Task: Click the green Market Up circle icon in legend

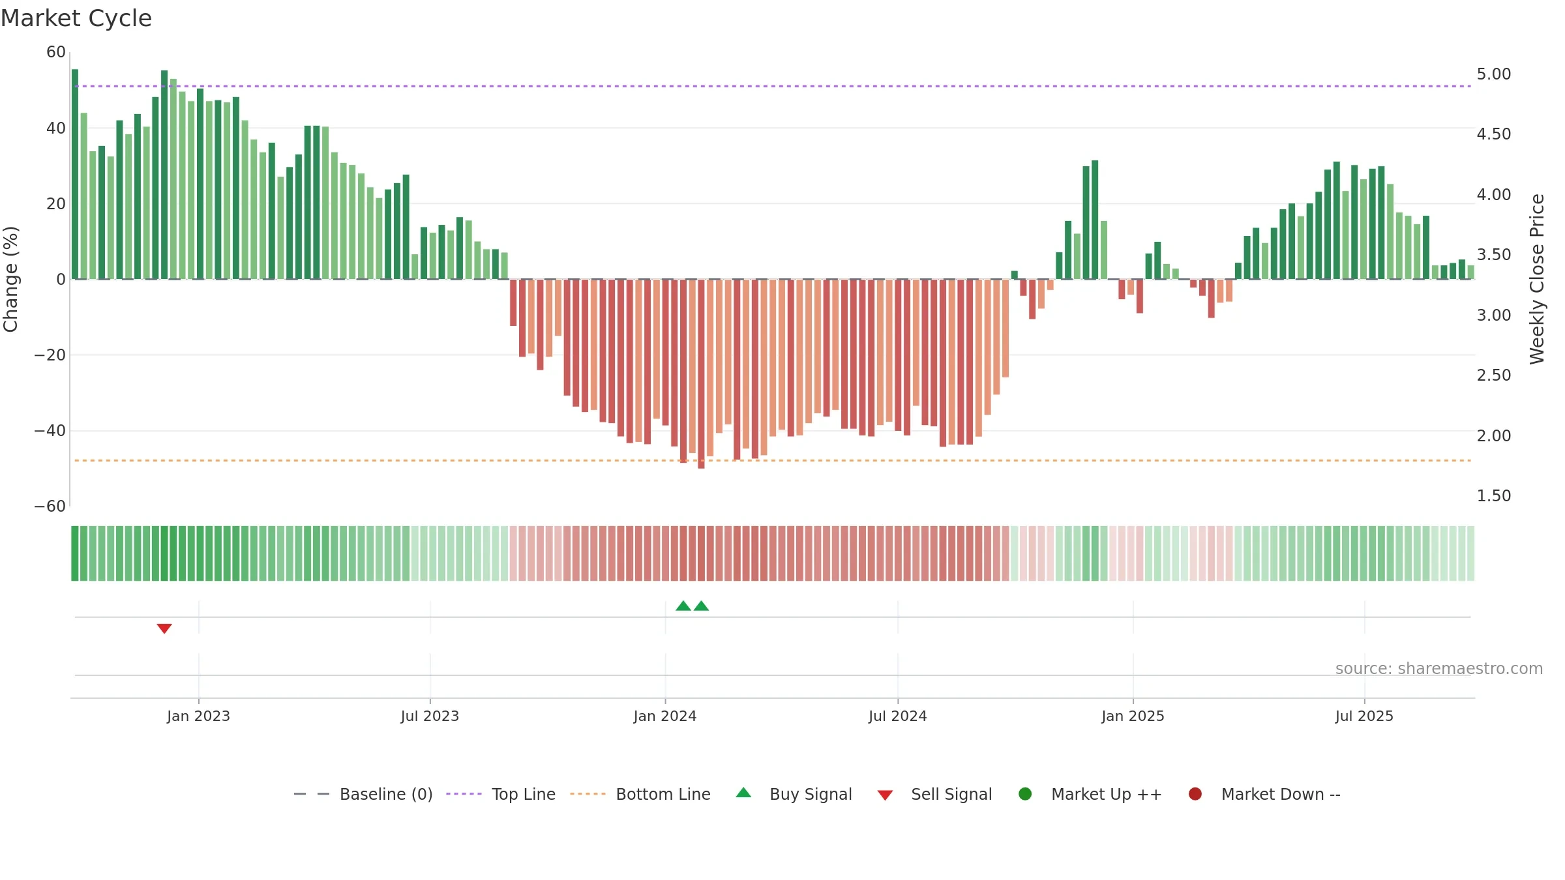Action: (1025, 794)
